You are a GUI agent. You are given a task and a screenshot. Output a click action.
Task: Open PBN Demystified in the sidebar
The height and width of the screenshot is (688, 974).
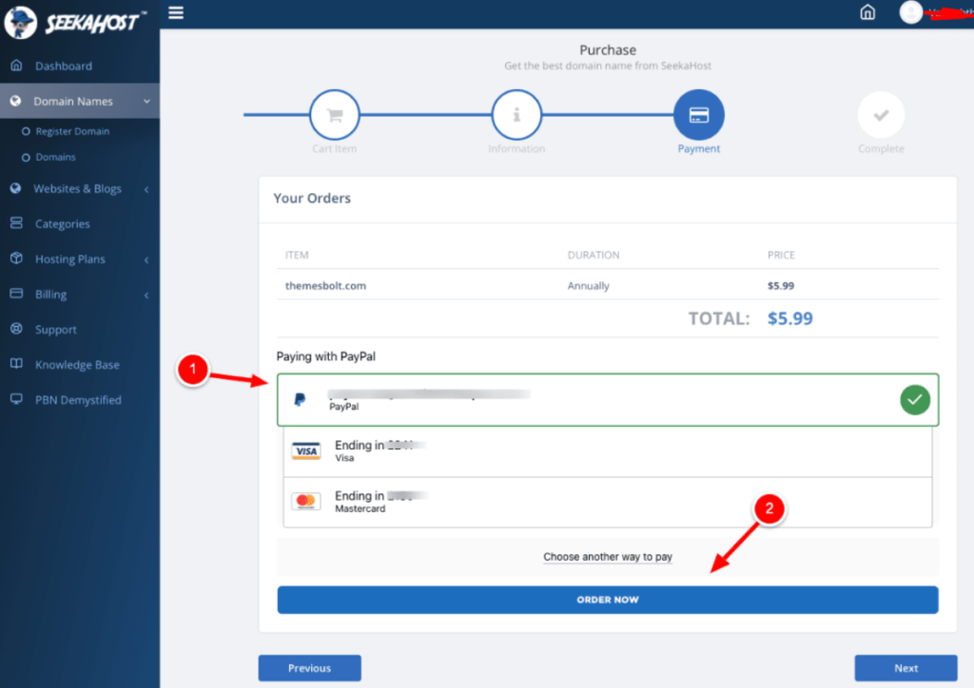click(80, 400)
